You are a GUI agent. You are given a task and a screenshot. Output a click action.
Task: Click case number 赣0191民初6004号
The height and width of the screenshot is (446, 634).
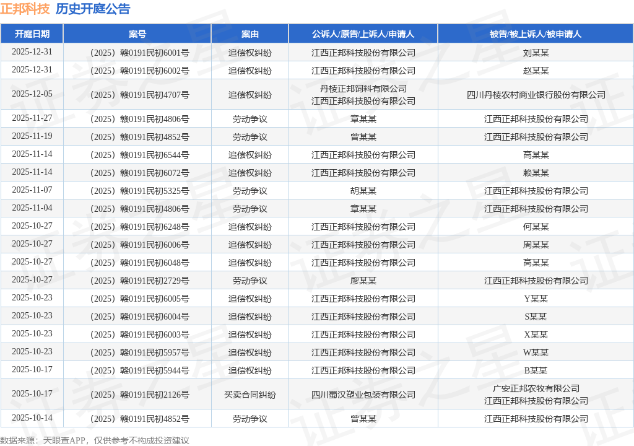139,317
